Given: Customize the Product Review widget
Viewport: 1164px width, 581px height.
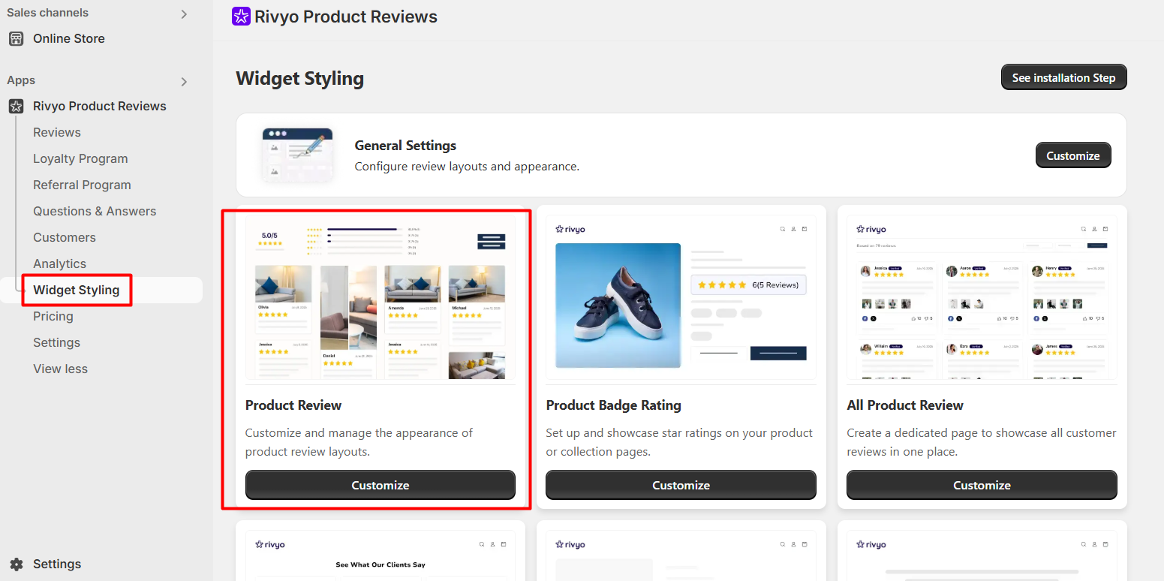Looking at the screenshot, I should click(x=380, y=485).
